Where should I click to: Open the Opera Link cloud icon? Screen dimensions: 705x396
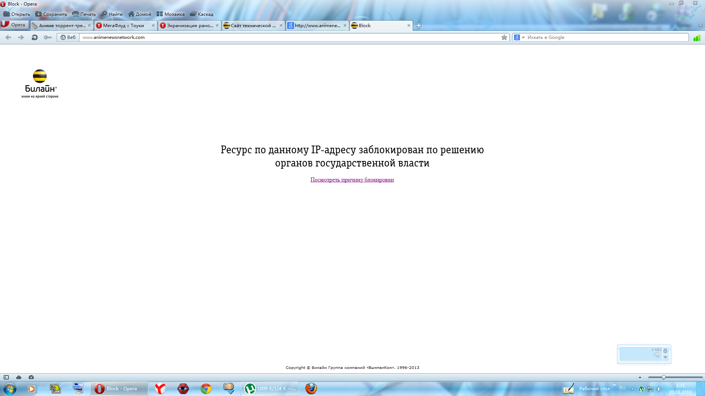point(19,377)
